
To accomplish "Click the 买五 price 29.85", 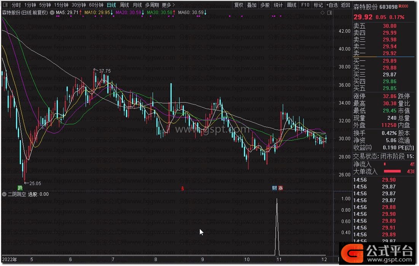I will pos(390,88).
